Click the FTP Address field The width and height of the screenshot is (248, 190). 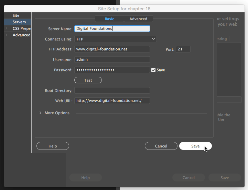(x=112, y=49)
